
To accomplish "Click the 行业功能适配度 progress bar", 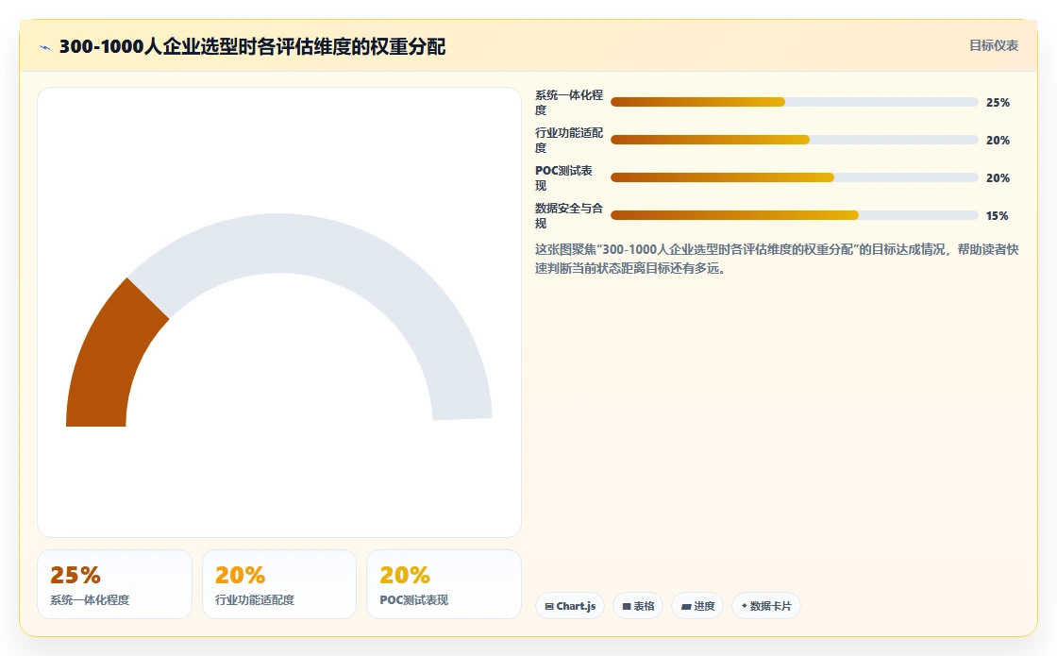I will pyautogui.click(x=794, y=140).
